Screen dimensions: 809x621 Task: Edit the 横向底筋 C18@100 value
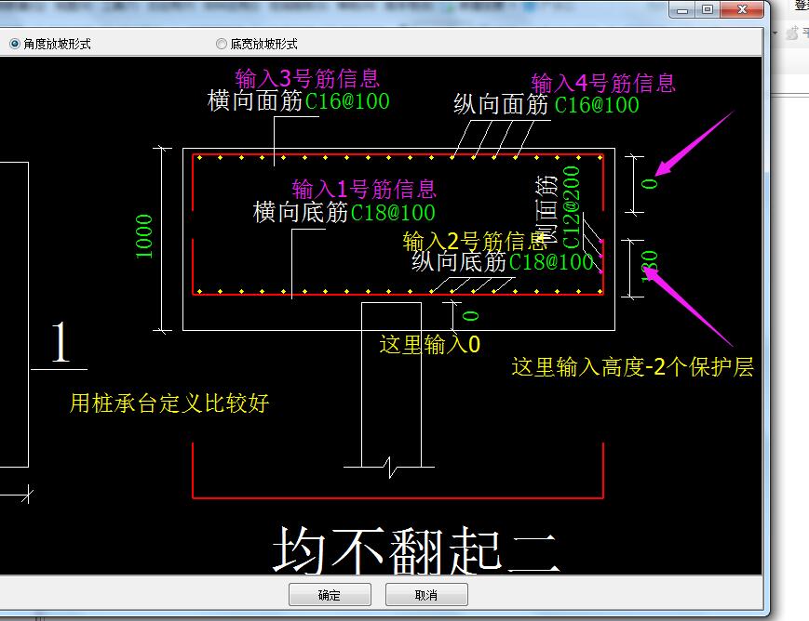pyautogui.click(x=393, y=212)
